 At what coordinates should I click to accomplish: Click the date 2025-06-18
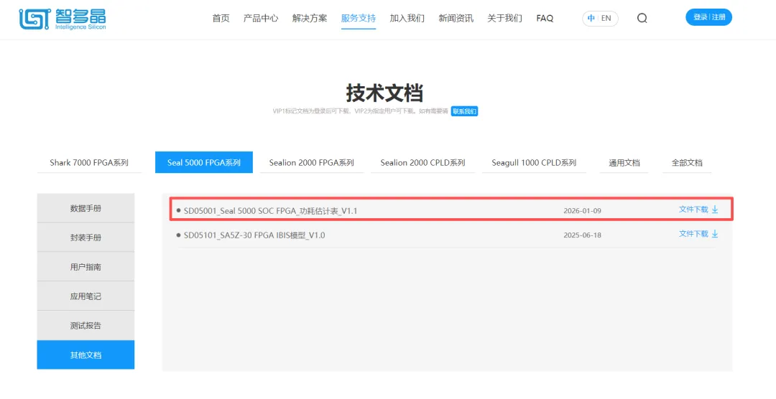(583, 235)
